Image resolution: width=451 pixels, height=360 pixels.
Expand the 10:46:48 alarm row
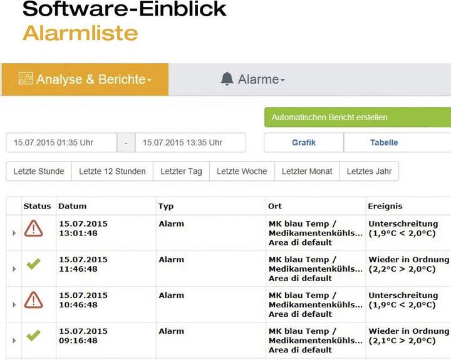[14, 305]
